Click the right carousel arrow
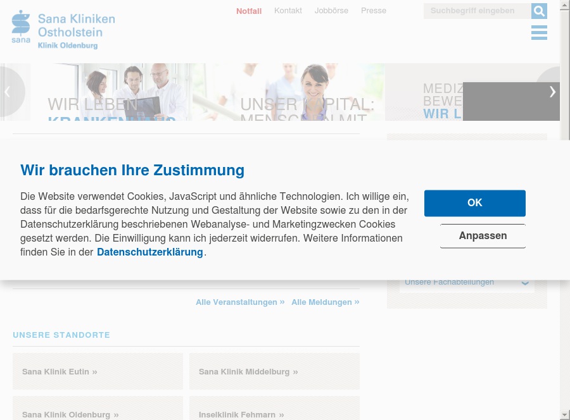This screenshot has width=570, height=420. click(552, 91)
